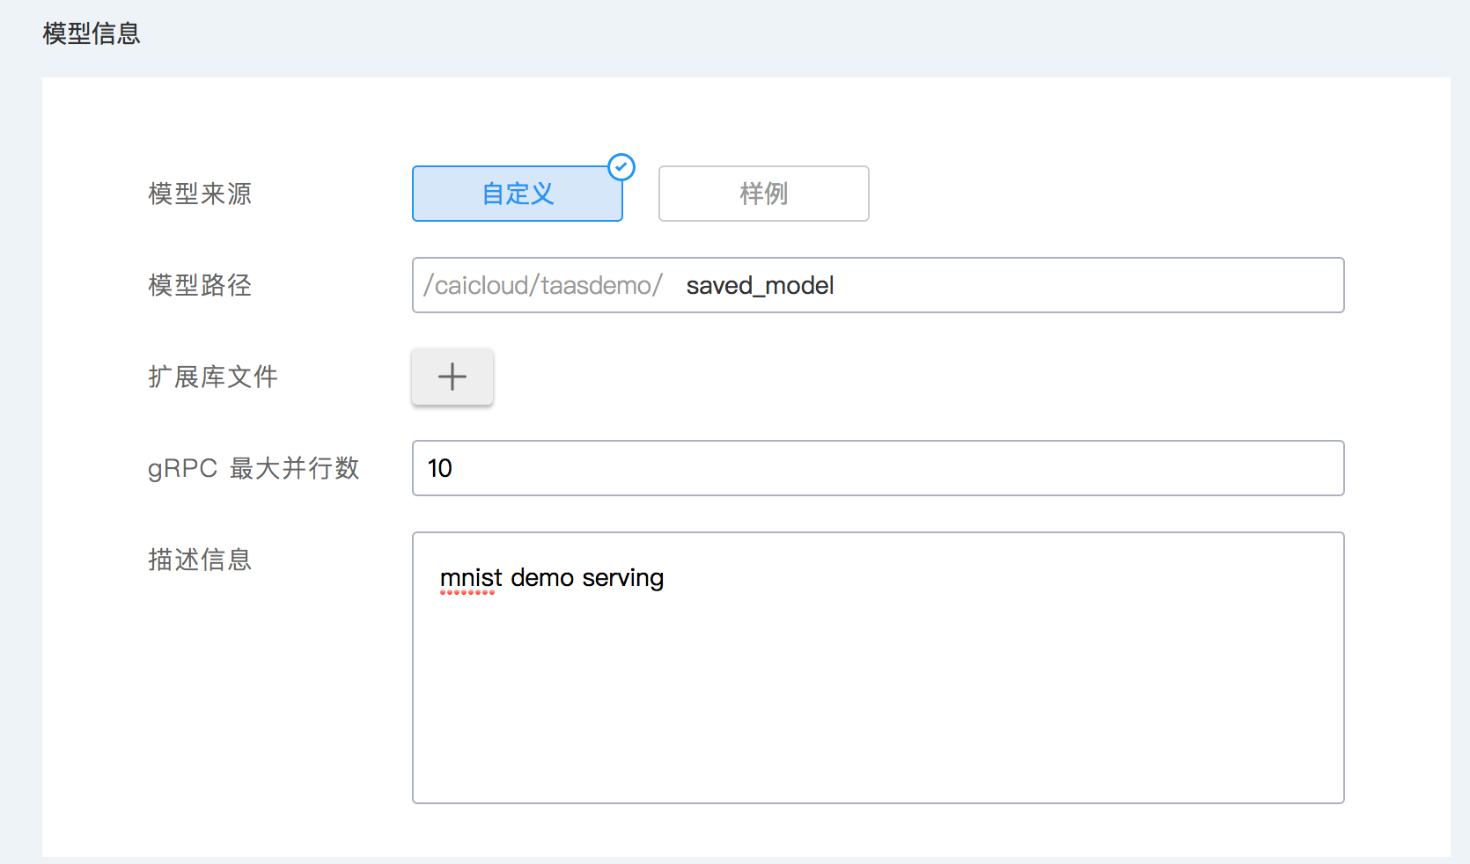Click the misspelled word mnist in description
Viewport: 1470px width, 864px height.
(470, 578)
